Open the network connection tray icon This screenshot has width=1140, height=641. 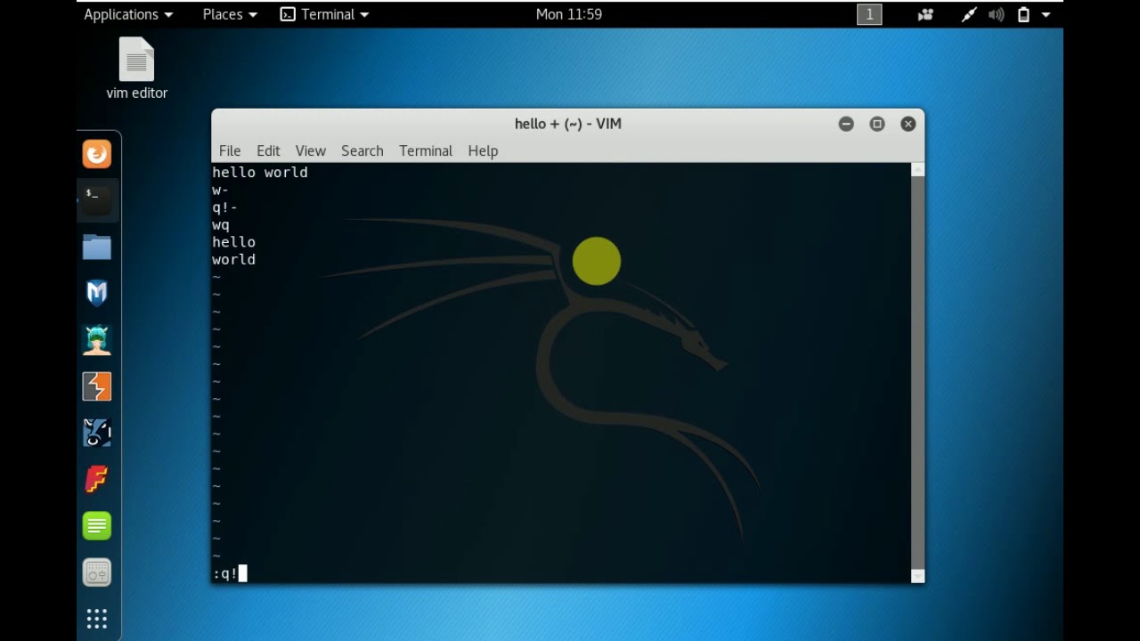pos(968,14)
